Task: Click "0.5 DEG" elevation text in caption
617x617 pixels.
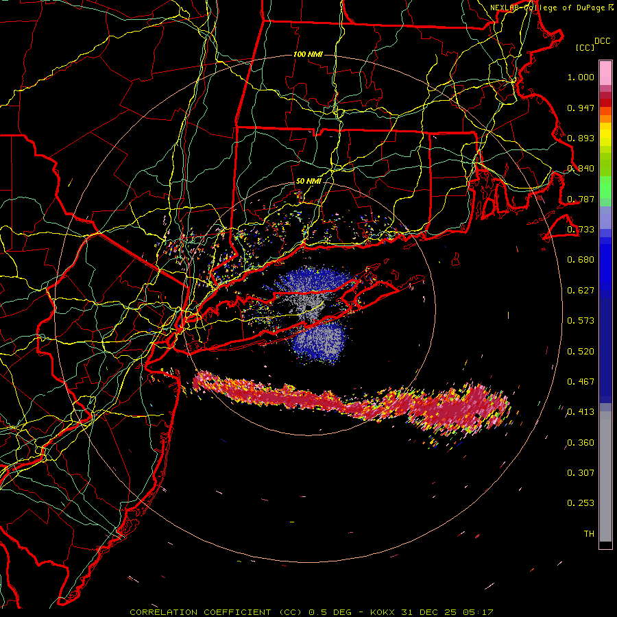Action: 330,612
